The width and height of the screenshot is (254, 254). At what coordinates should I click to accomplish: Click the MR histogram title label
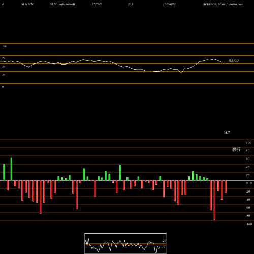[x=227, y=132]
